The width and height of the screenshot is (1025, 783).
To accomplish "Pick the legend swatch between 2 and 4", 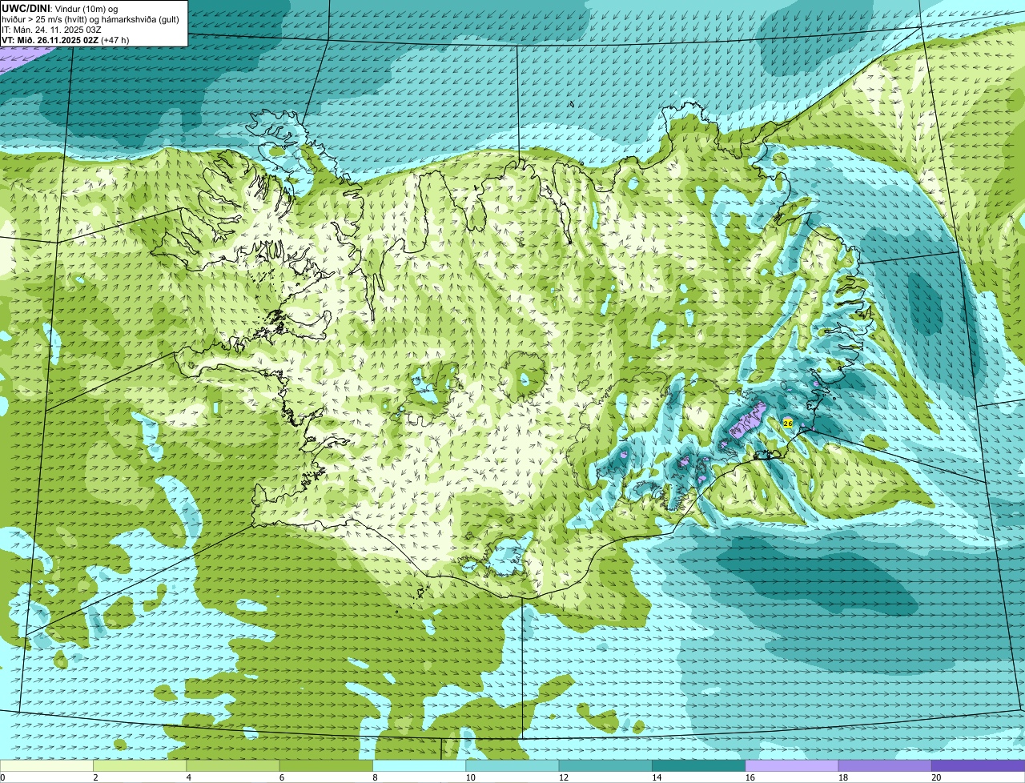I will coord(140,765).
